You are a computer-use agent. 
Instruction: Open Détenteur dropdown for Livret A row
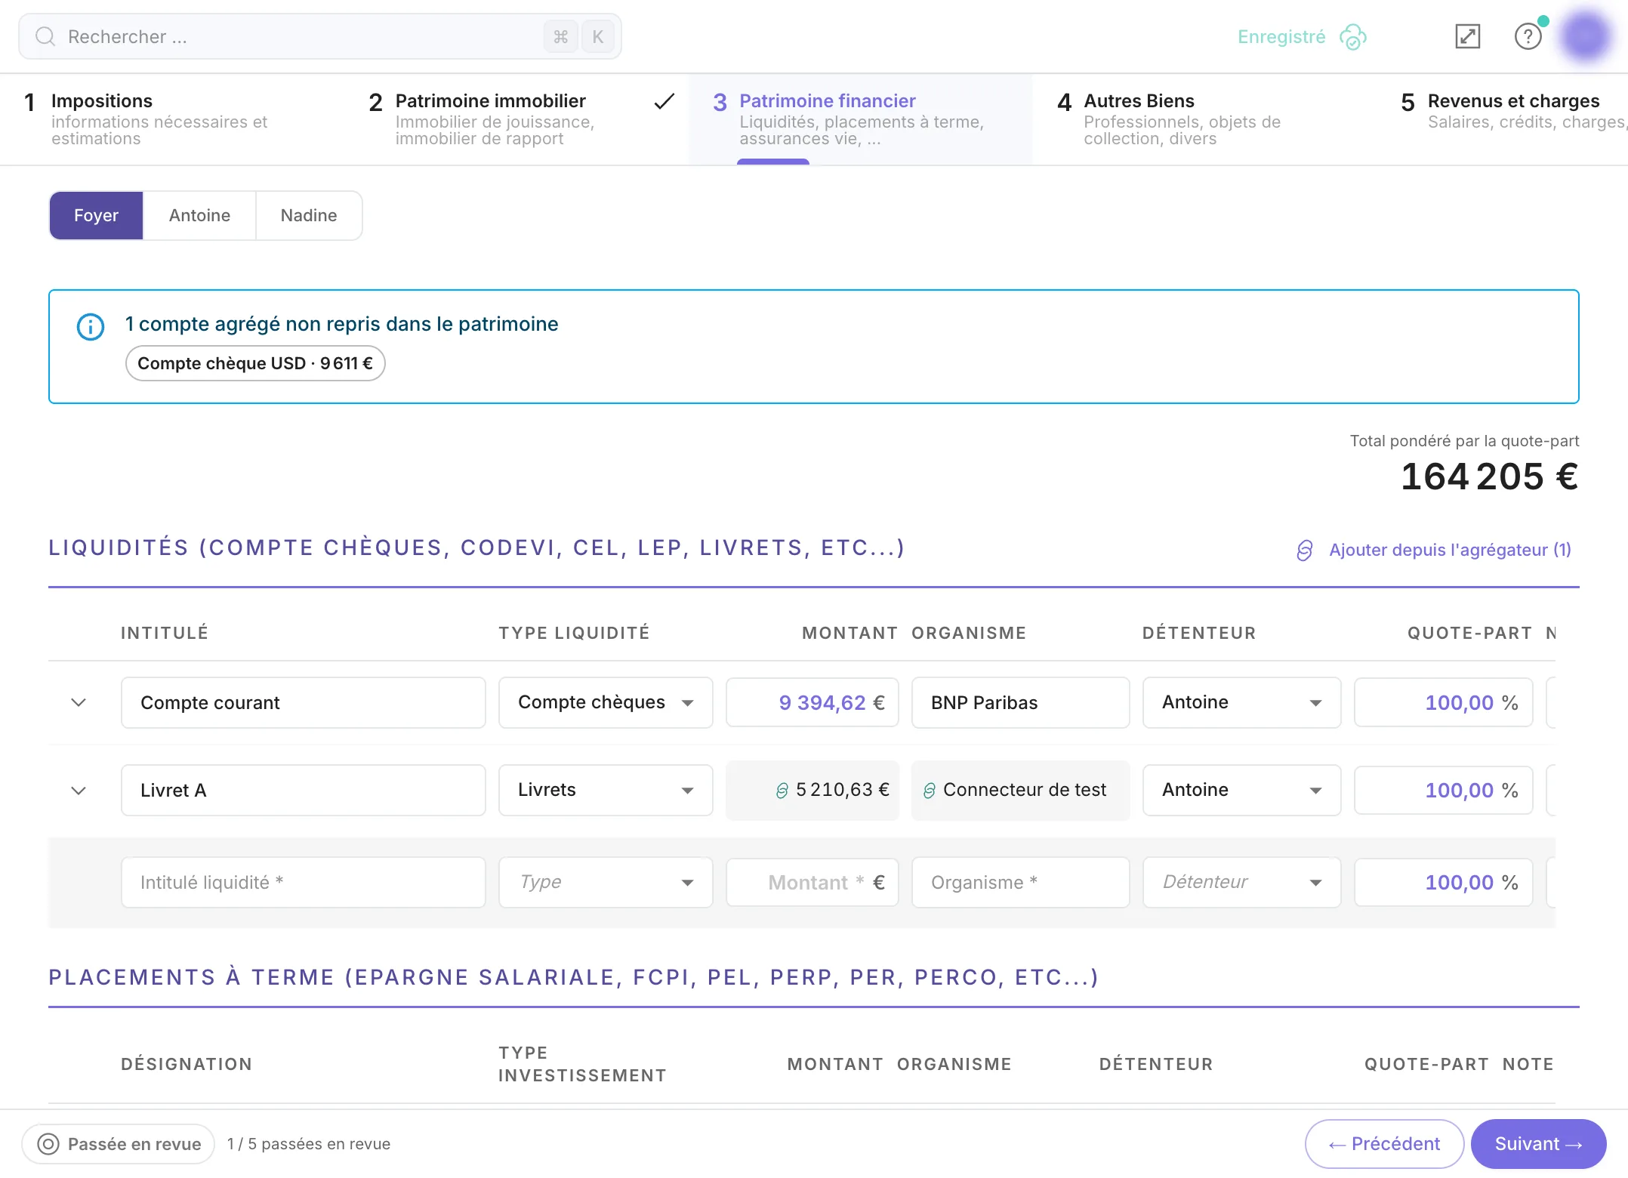(1241, 790)
